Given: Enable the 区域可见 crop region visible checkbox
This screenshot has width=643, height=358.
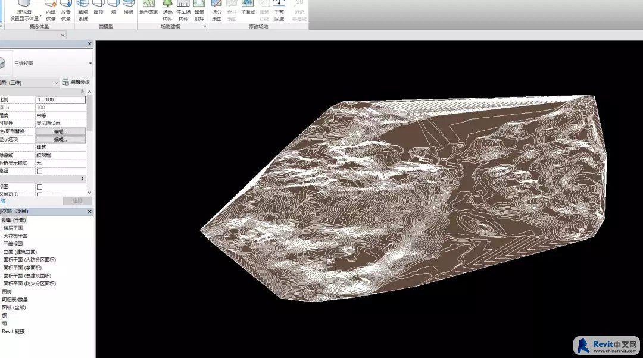Looking at the screenshot, I should (40, 194).
